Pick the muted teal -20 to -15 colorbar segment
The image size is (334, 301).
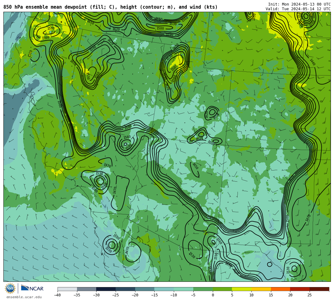click(x=145, y=289)
